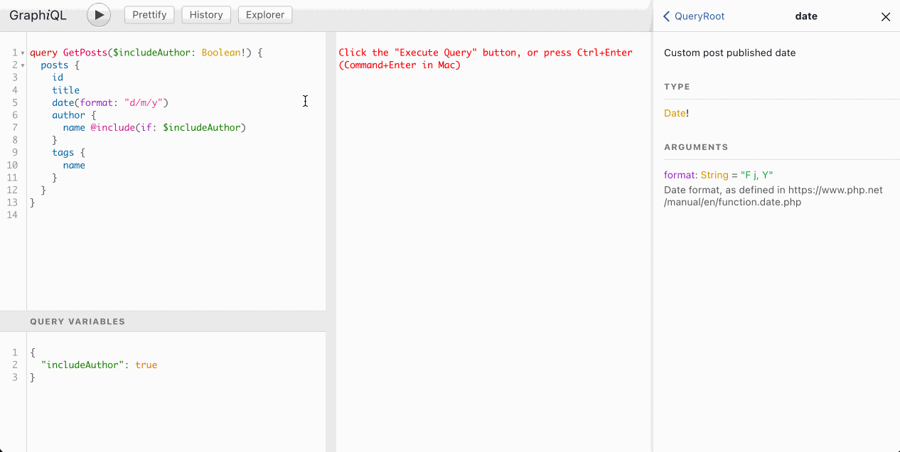
Task: Collapse the query block at line 1
Action: 23,53
